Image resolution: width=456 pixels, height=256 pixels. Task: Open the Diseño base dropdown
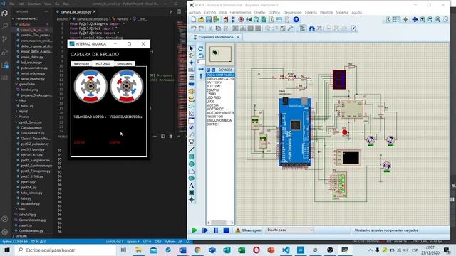pos(290,230)
